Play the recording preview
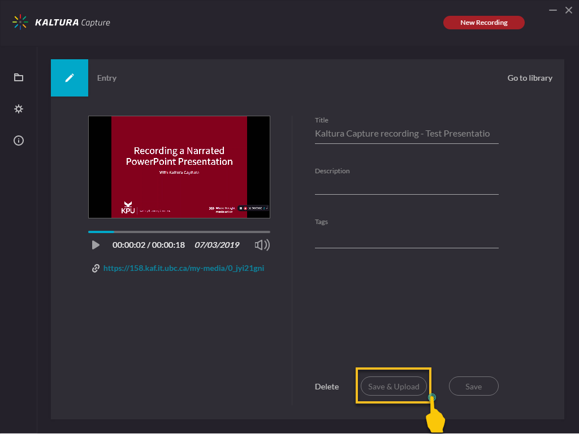Viewport: 579px width, 434px height. pos(96,245)
